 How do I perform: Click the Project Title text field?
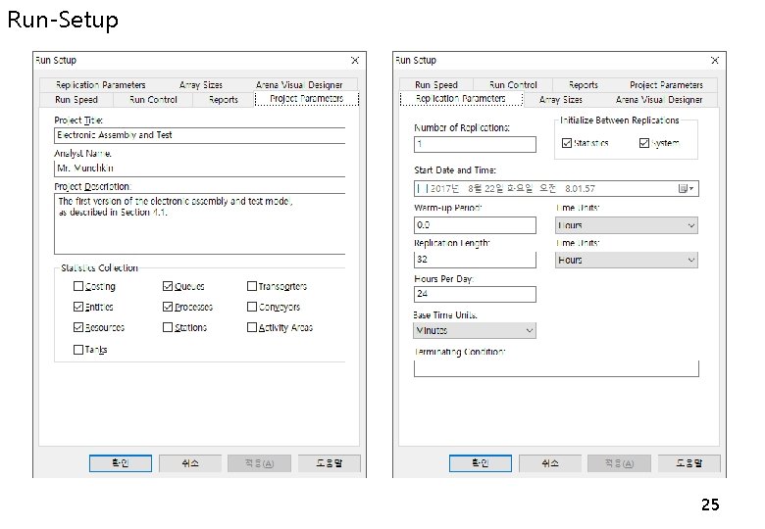pos(199,135)
